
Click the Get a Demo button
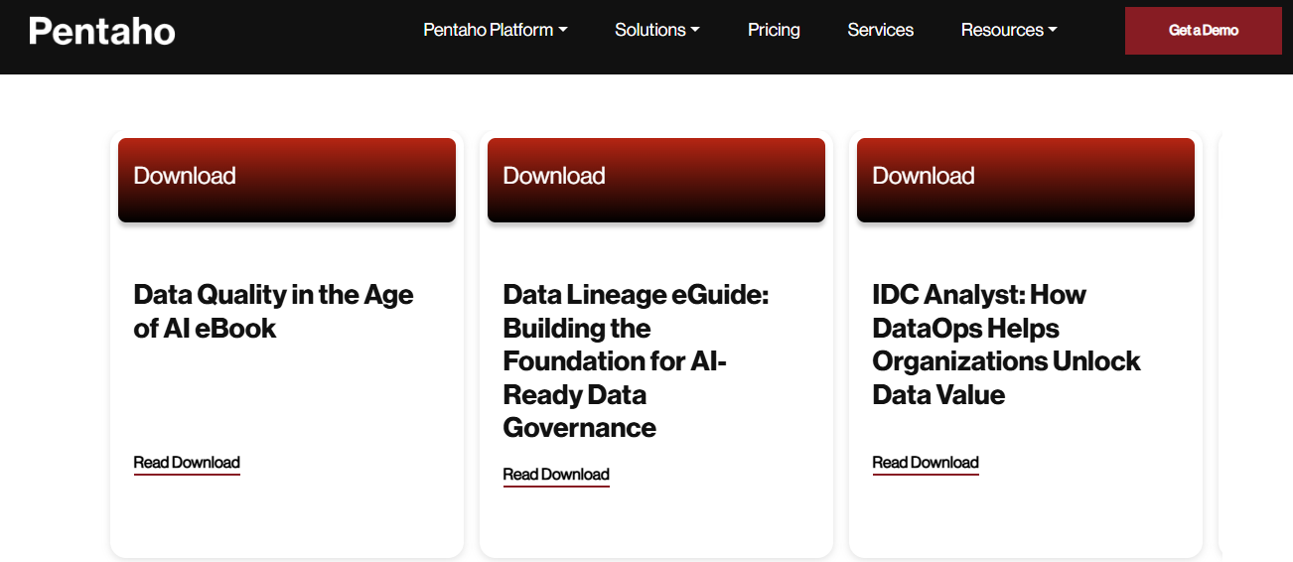pos(1204,31)
